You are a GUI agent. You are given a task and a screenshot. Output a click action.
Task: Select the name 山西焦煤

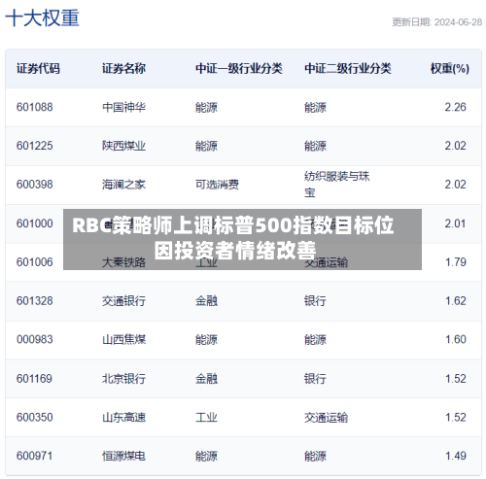coord(123,339)
